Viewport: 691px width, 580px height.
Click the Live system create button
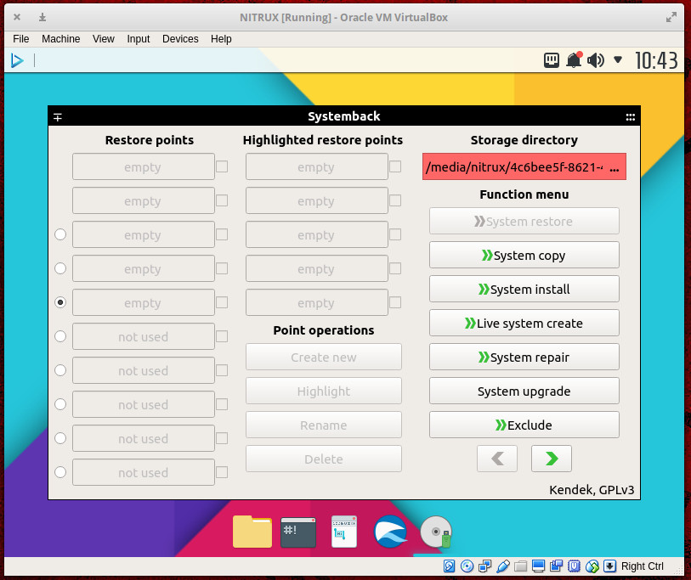[524, 323]
